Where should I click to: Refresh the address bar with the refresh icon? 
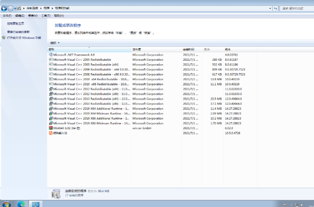pyautogui.click(x=276, y=8)
